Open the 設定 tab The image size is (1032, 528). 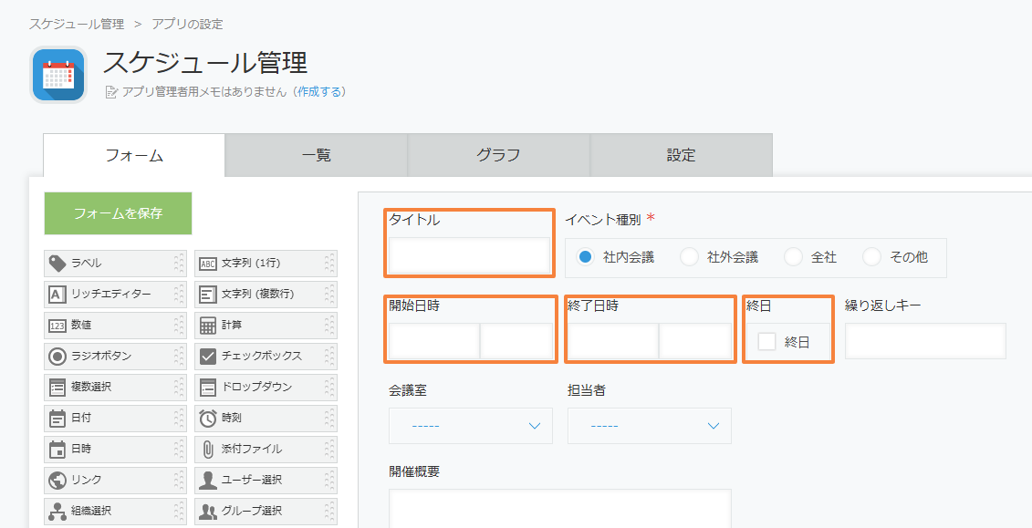point(682,155)
